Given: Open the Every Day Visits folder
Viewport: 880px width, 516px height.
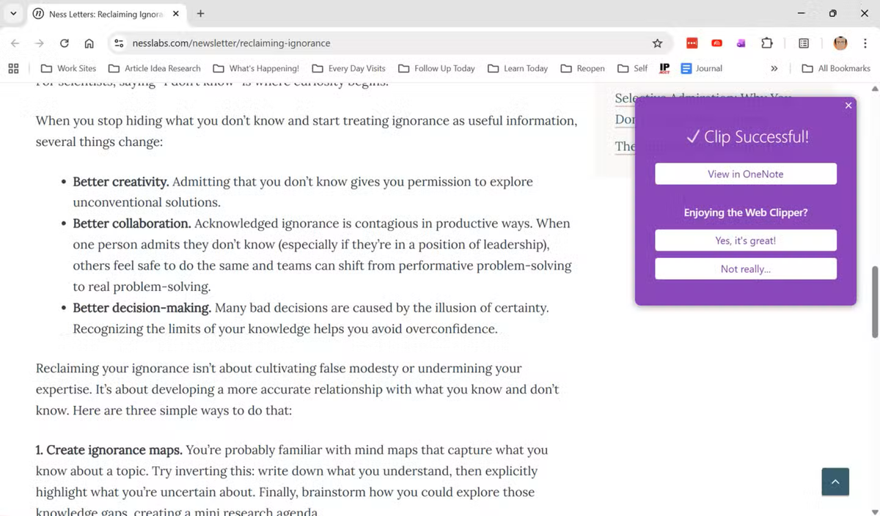Looking at the screenshot, I should [348, 68].
